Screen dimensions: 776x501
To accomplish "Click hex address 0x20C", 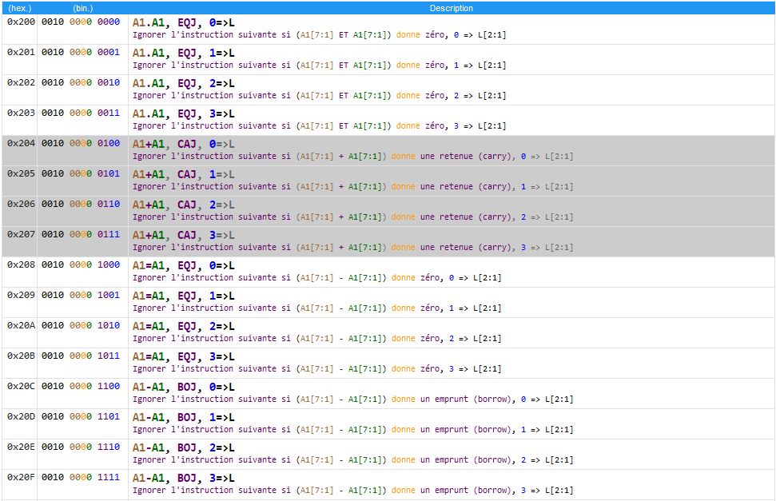I will pyautogui.click(x=21, y=386).
